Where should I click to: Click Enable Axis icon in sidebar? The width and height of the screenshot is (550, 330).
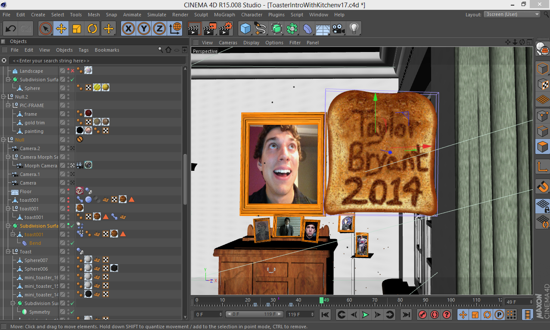click(542, 166)
